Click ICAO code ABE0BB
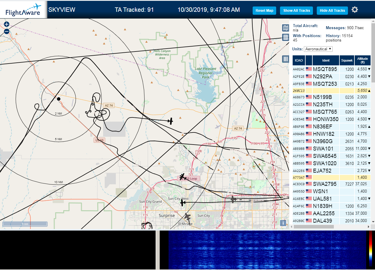This screenshot has width=375, height=270. (299, 149)
